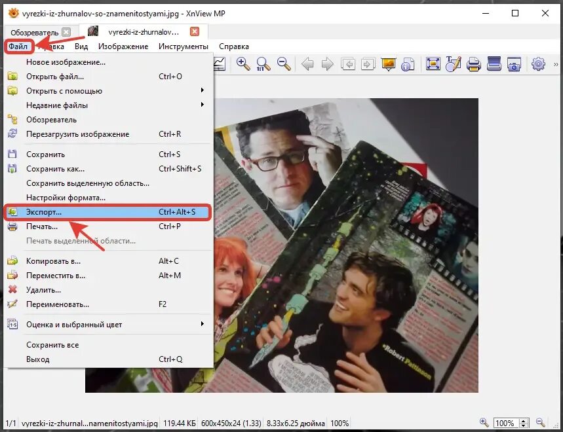Screen dimensions: 563x432
Task: Increase zoom with the stepper up arrow
Action: point(524,420)
